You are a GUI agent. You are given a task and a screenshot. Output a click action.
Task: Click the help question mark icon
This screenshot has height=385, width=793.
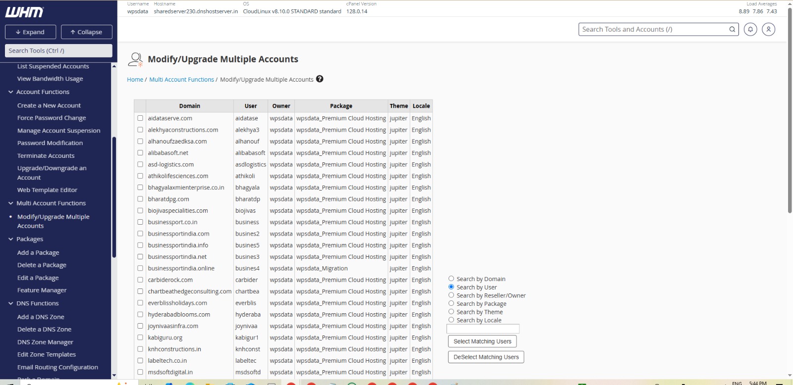[x=320, y=79]
